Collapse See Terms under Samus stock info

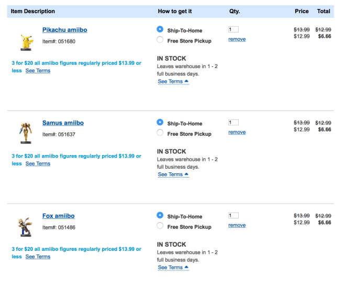coord(173,175)
